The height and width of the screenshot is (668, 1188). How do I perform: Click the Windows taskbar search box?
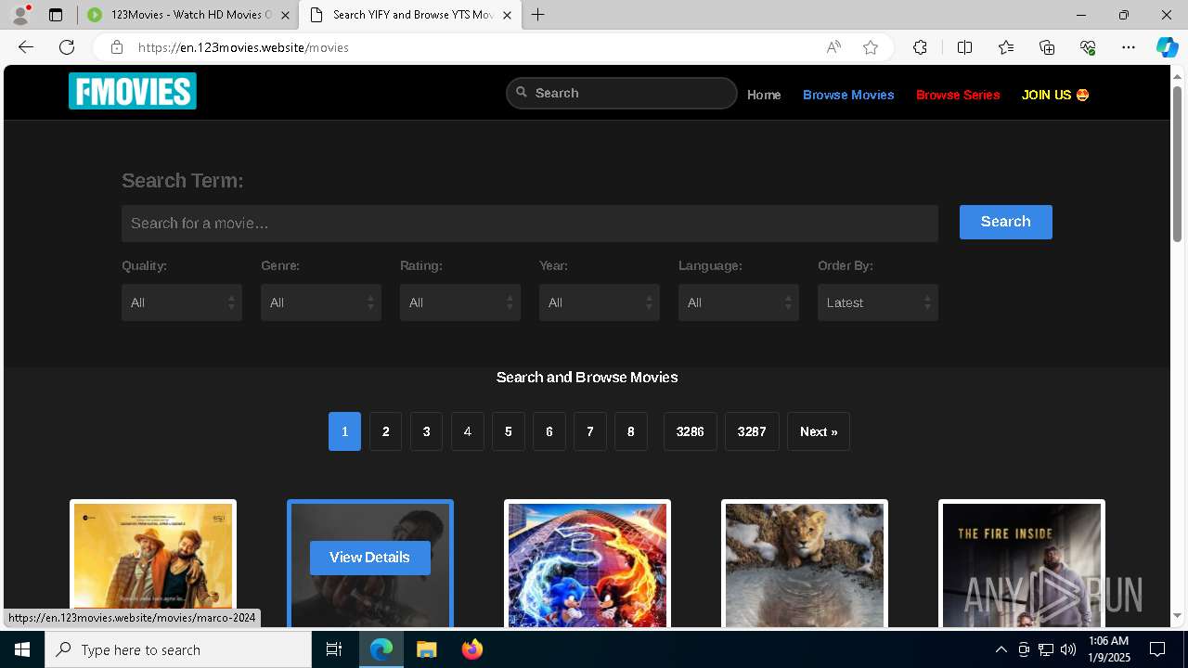click(178, 649)
